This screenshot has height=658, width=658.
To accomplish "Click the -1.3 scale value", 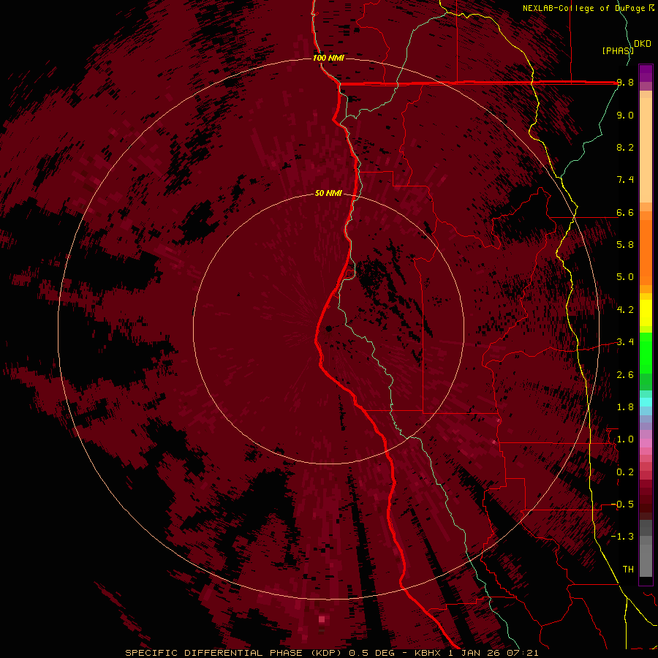I will pos(622,537).
